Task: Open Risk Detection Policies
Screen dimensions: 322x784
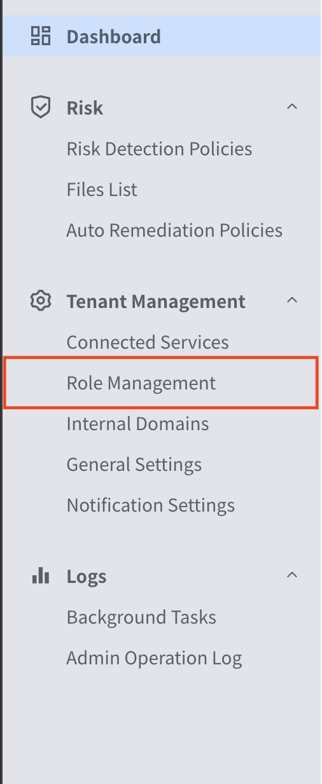Action: click(x=159, y=149)
